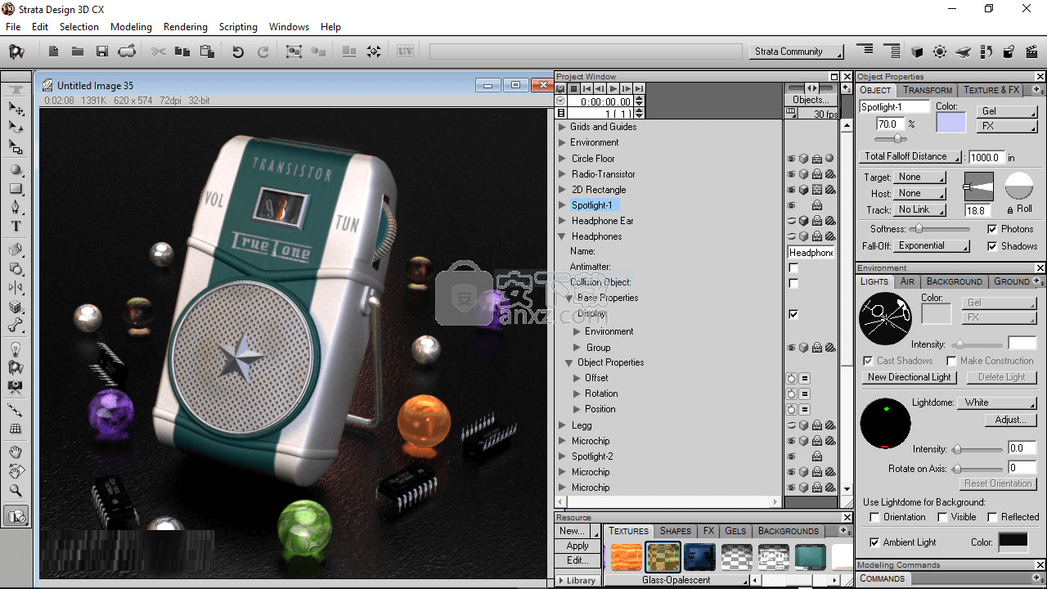Click the Redo arrow icon

coord(263,52)
